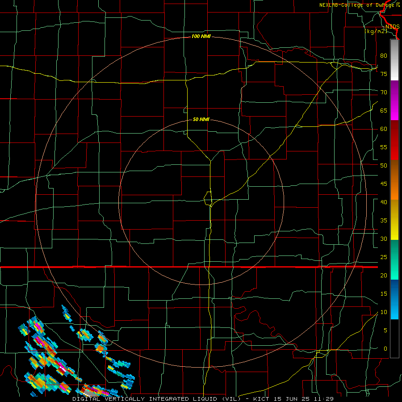The width and height of the screenshot is (402, 402).
Task: Click the color scale value 10
Action: click(x=384, y=312)
